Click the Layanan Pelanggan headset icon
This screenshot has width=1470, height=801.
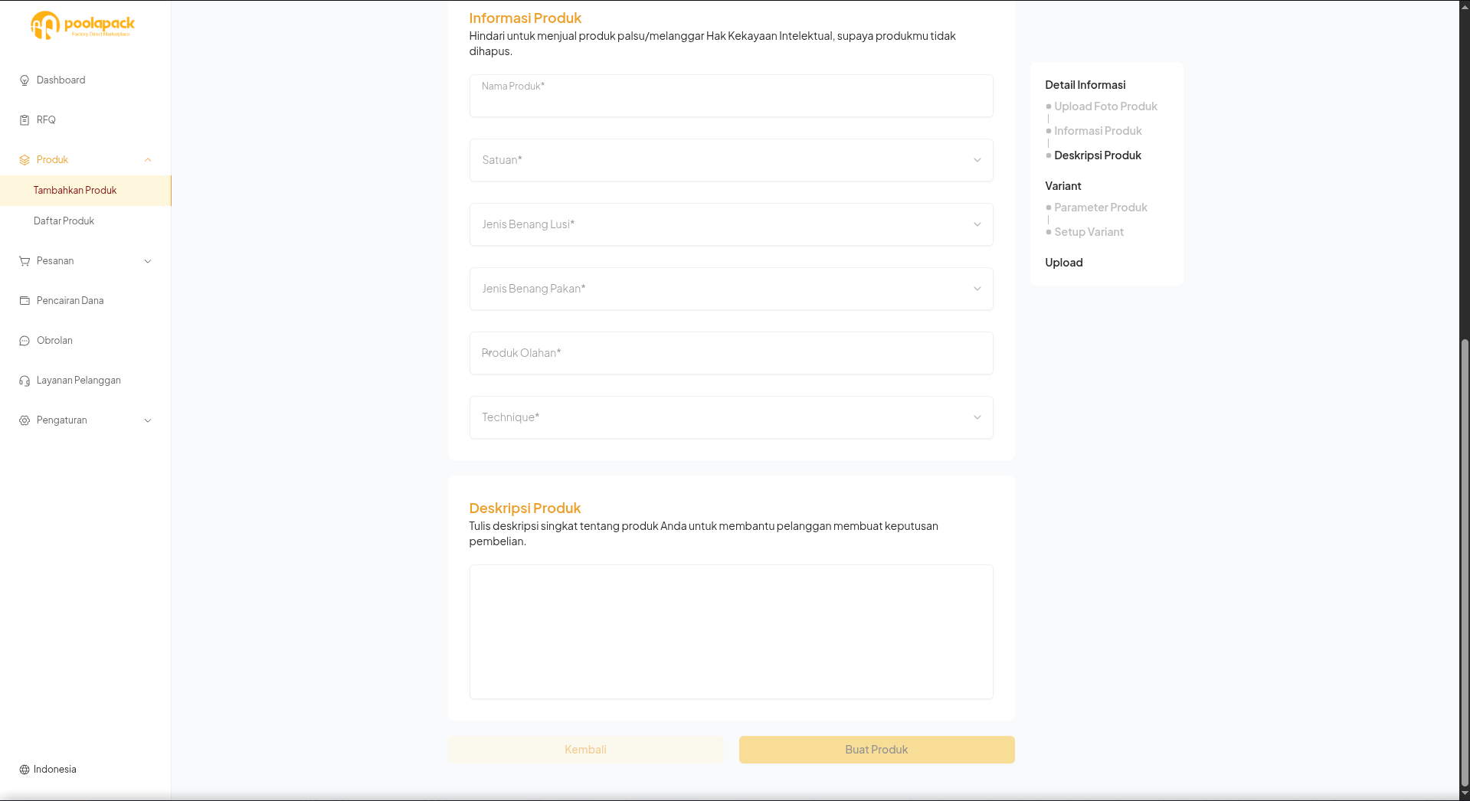(25, 381)
